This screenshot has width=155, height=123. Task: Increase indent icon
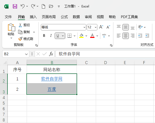click(x=147, y=36)
